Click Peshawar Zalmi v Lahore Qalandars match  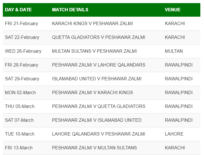coord(98,65)
